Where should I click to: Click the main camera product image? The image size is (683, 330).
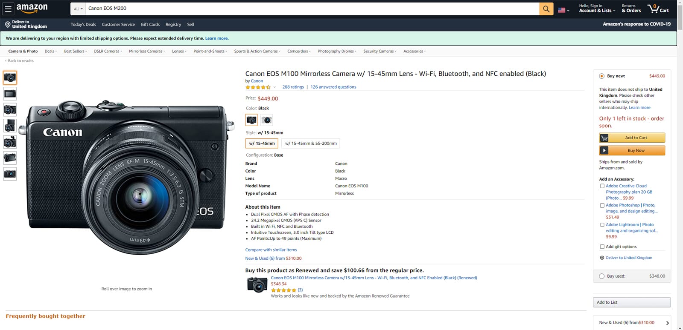(x=127, y=177)
